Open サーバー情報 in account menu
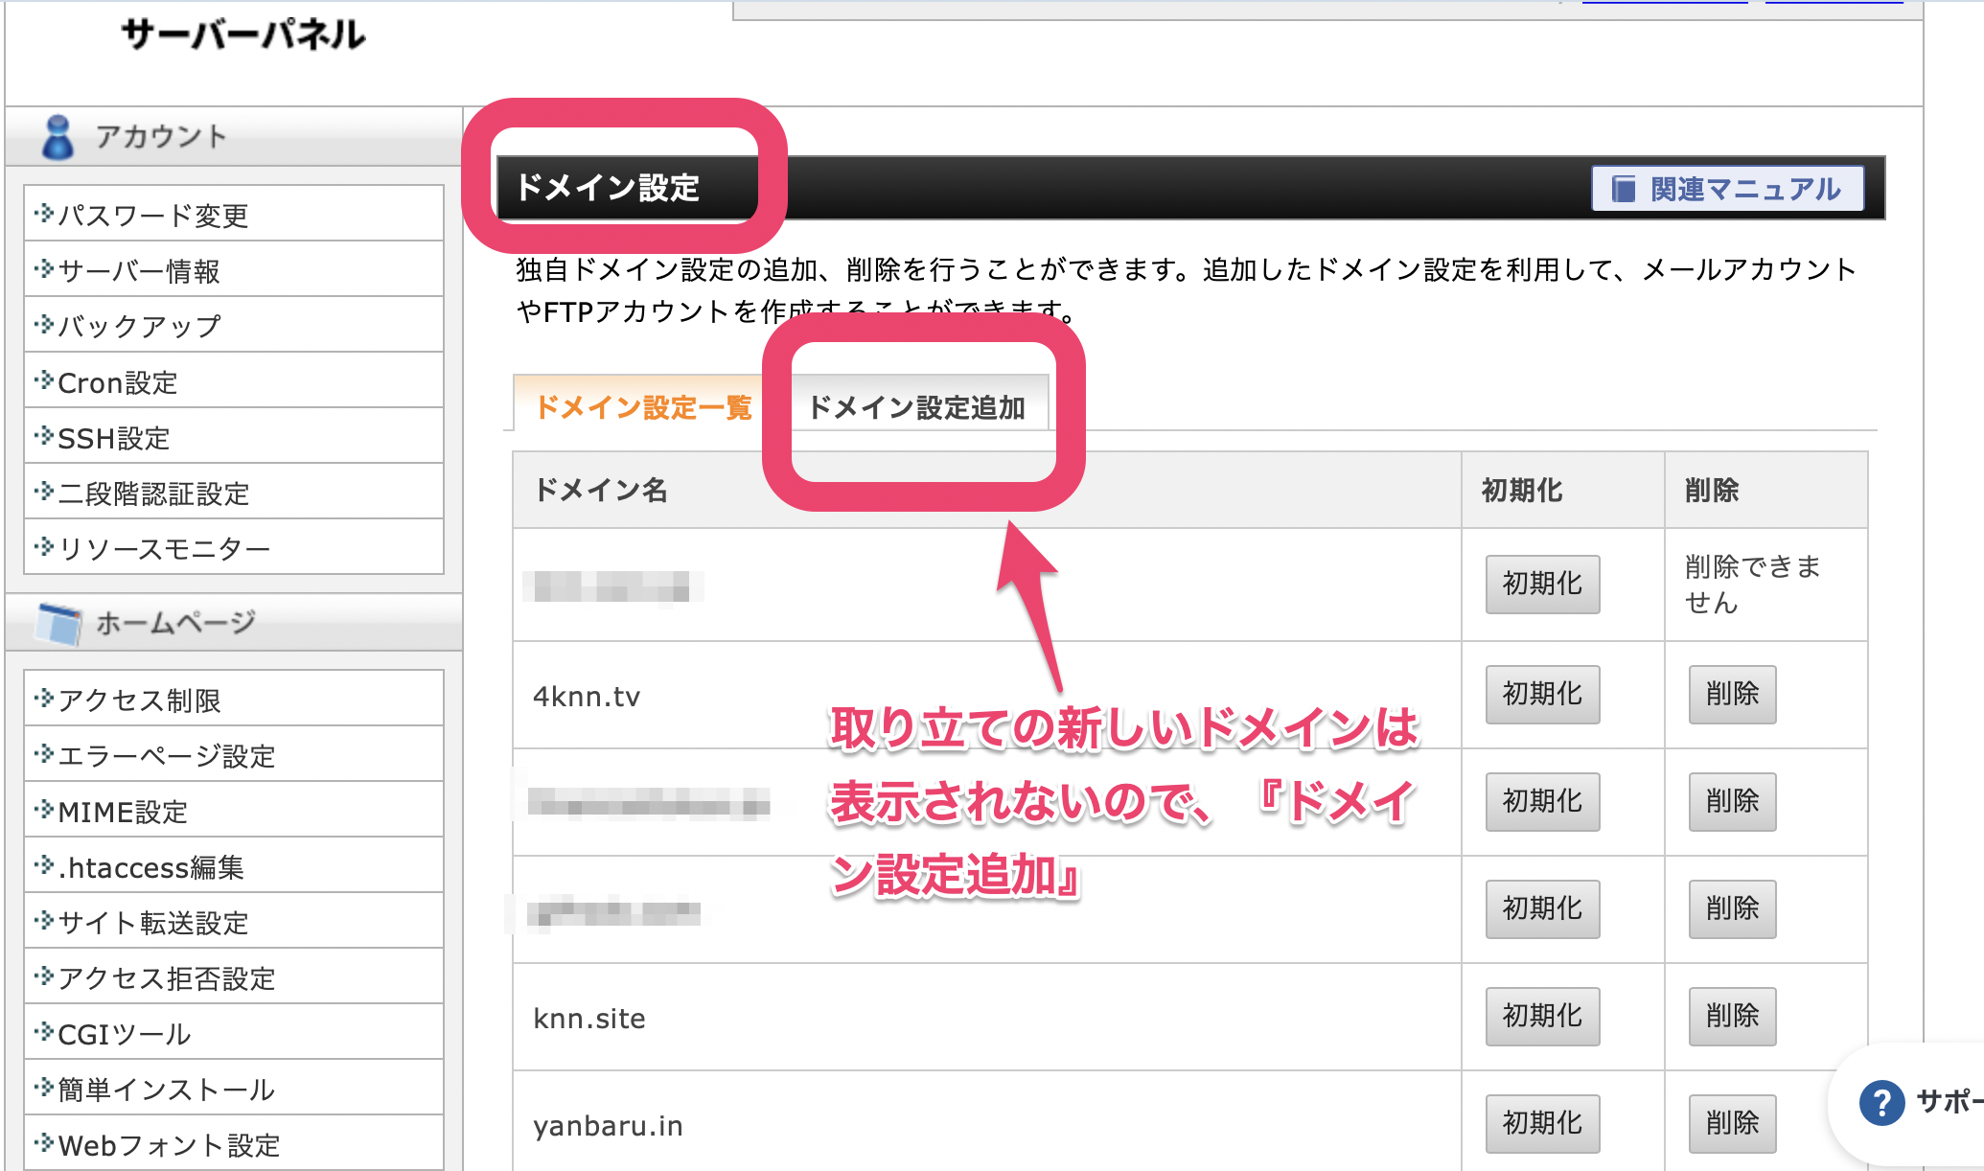The width and height of the screenshot is (1984, 1171). (139, 271)
